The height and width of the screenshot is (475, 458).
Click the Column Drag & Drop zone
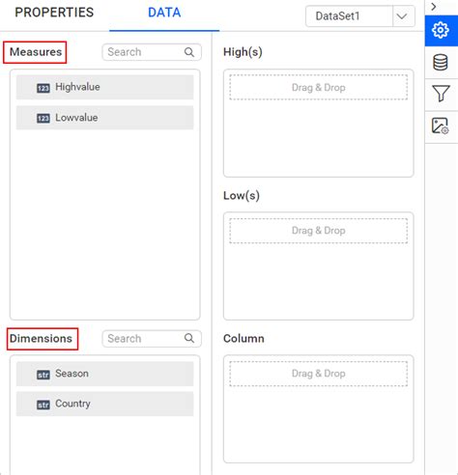[x=319, y=374]
